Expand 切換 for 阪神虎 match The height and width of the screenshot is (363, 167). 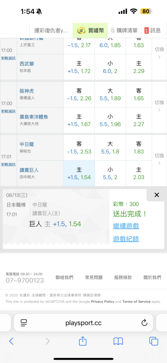[159, 106]
